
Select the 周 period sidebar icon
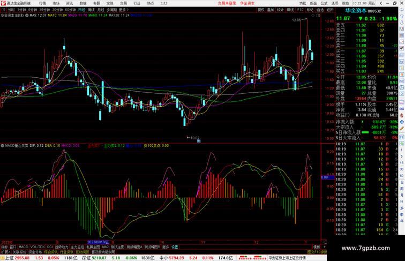402,189
